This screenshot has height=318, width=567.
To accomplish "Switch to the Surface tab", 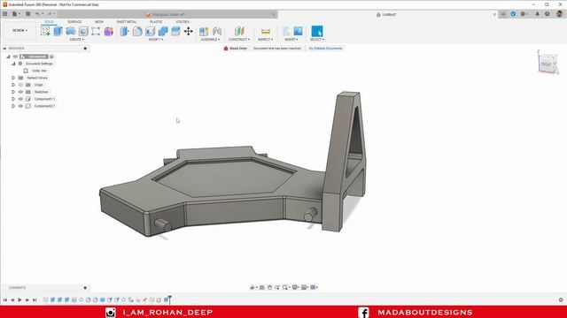I will (74, 22).
